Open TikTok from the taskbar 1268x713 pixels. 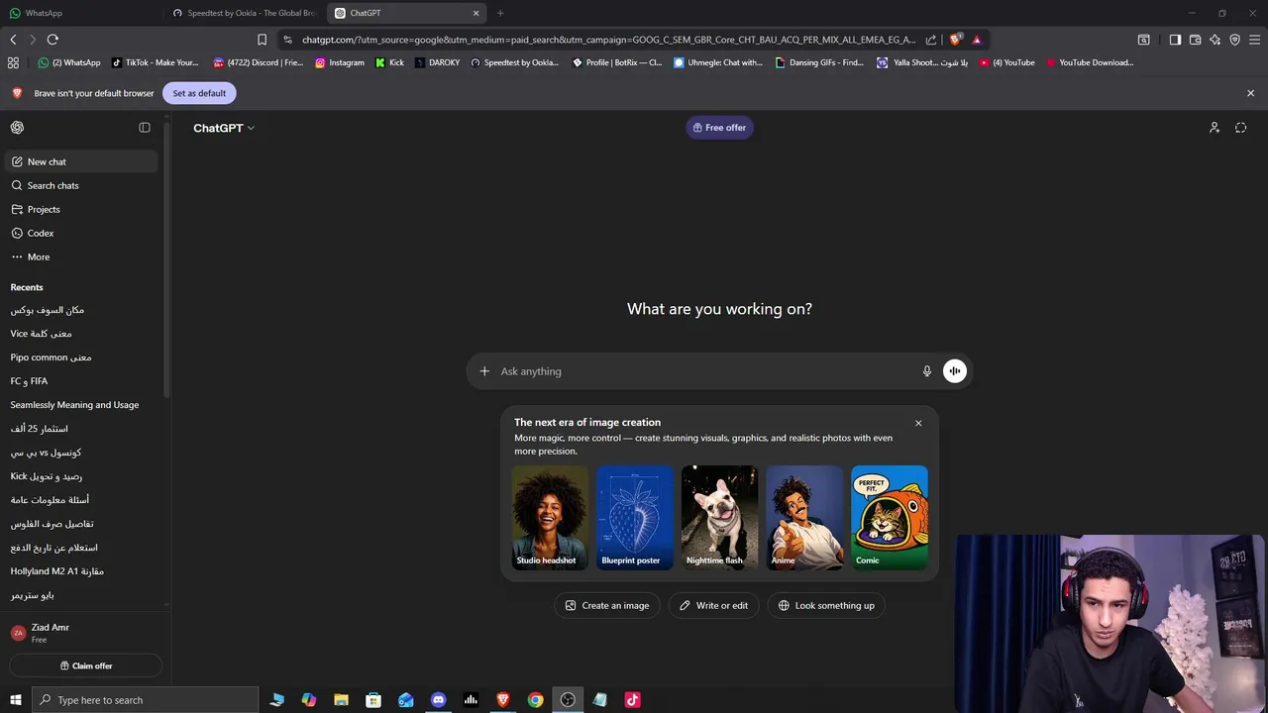click(632, 700)
